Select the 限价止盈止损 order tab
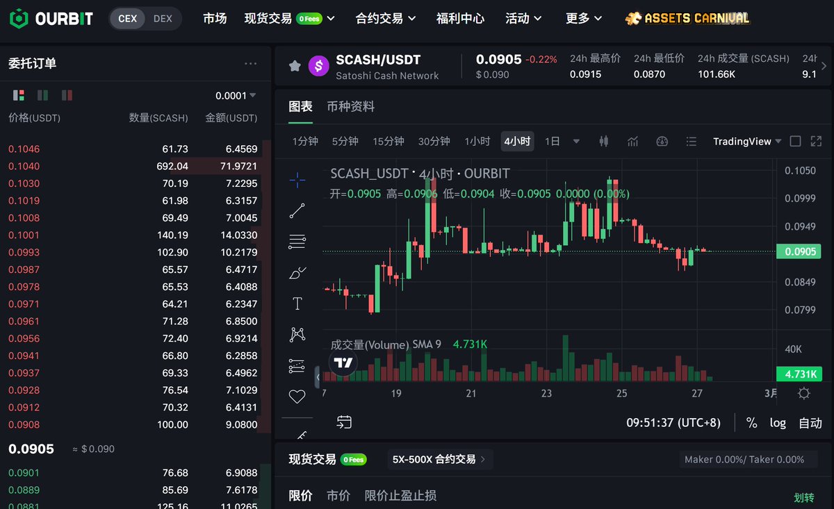The image size is (834, 509). click(400, 496)
